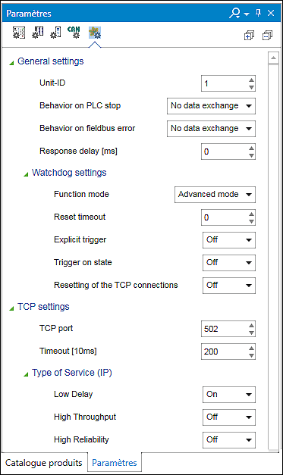
Task: Open Explicit trigger dropdown
Action: [229, 240]
